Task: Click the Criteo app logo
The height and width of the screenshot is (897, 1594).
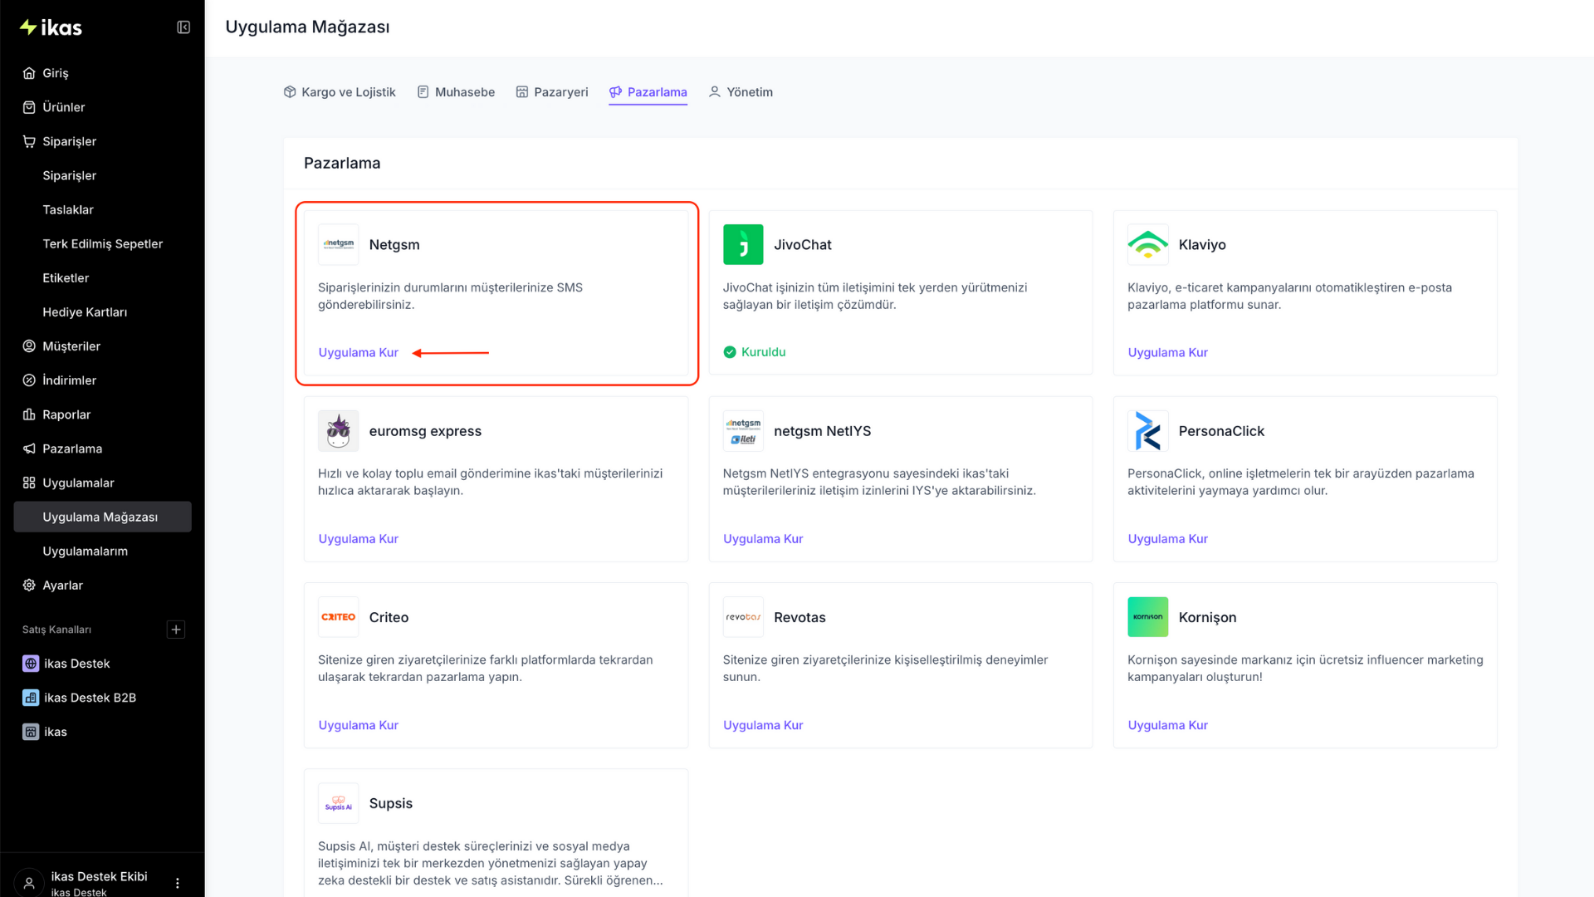Action: point(338,616)
